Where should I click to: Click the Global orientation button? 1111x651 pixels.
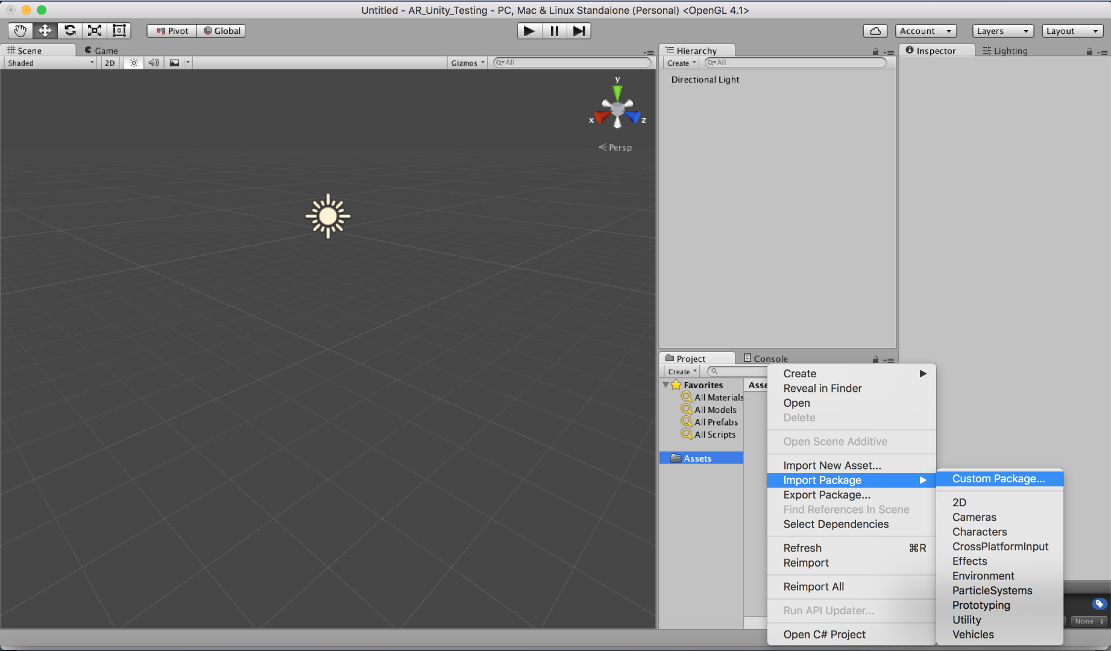tap(221, 30)
